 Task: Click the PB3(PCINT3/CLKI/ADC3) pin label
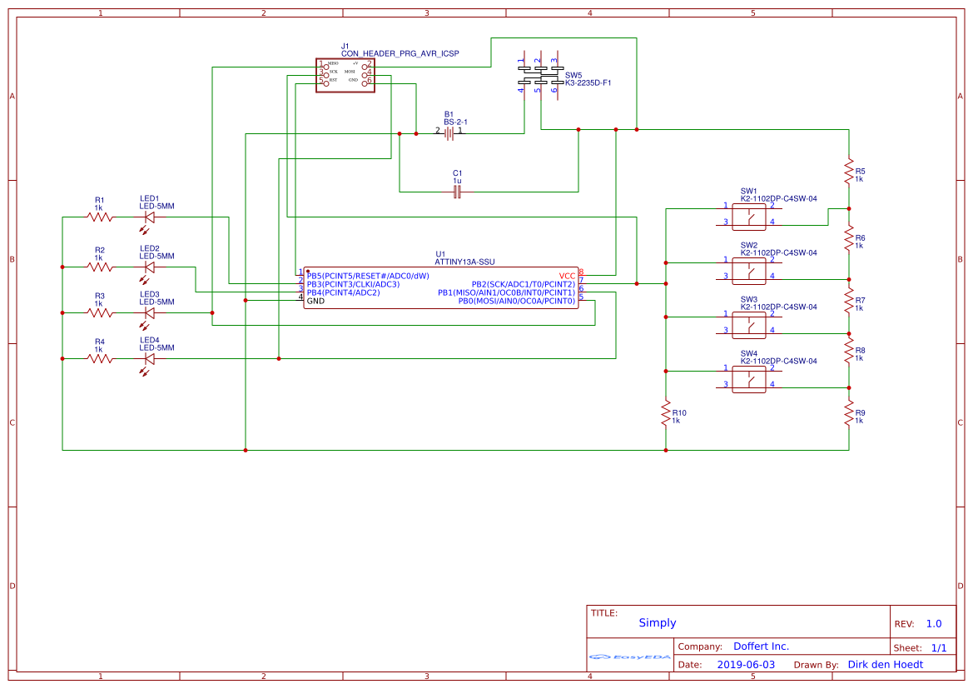click(x=353, y=285)
